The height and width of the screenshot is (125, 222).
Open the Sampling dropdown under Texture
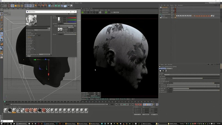(71, 27)
